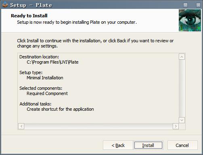Click the Create shortcut for the application line
Screen dimensions: 203x155
point(60,109)
